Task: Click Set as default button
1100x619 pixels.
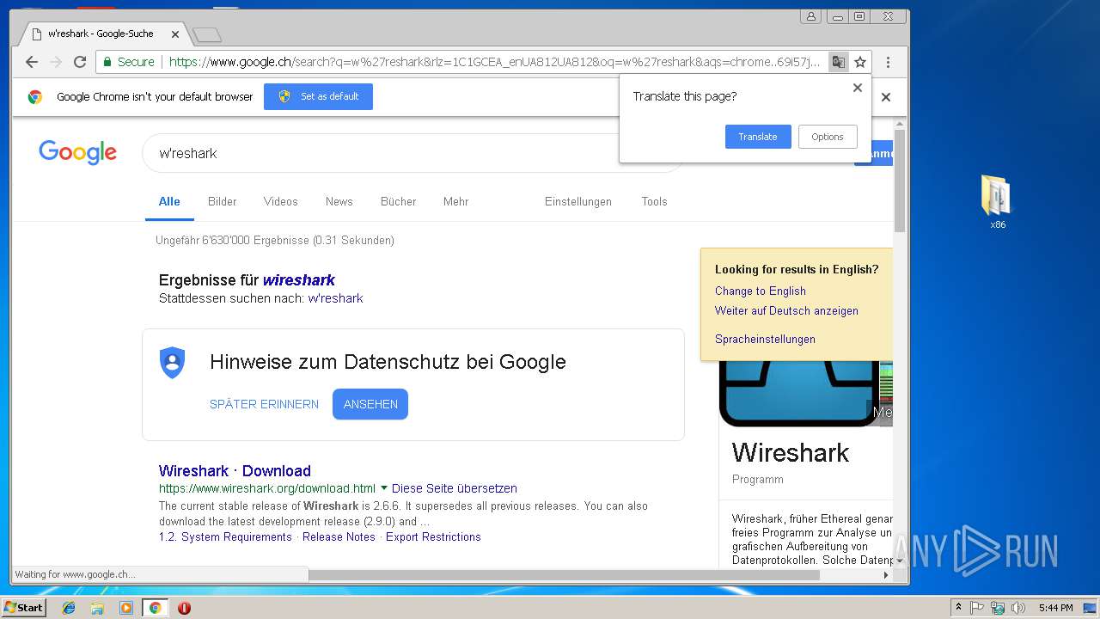Action: (318, 97)
